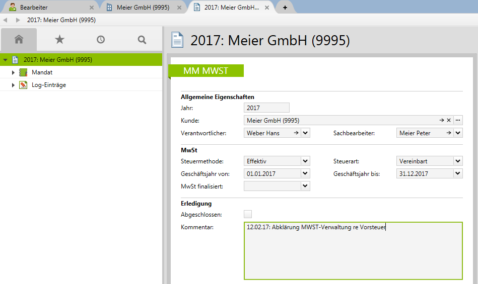Image resolution: width=478 pixels, height=284 pixels.
Task: Click the Jahr field showing 2017
Action: pos(266,108)
